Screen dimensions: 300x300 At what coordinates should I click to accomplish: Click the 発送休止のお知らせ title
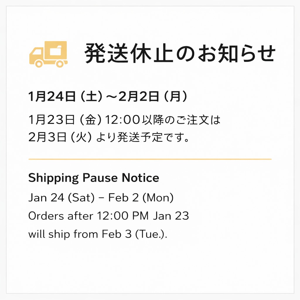[180, 53]
